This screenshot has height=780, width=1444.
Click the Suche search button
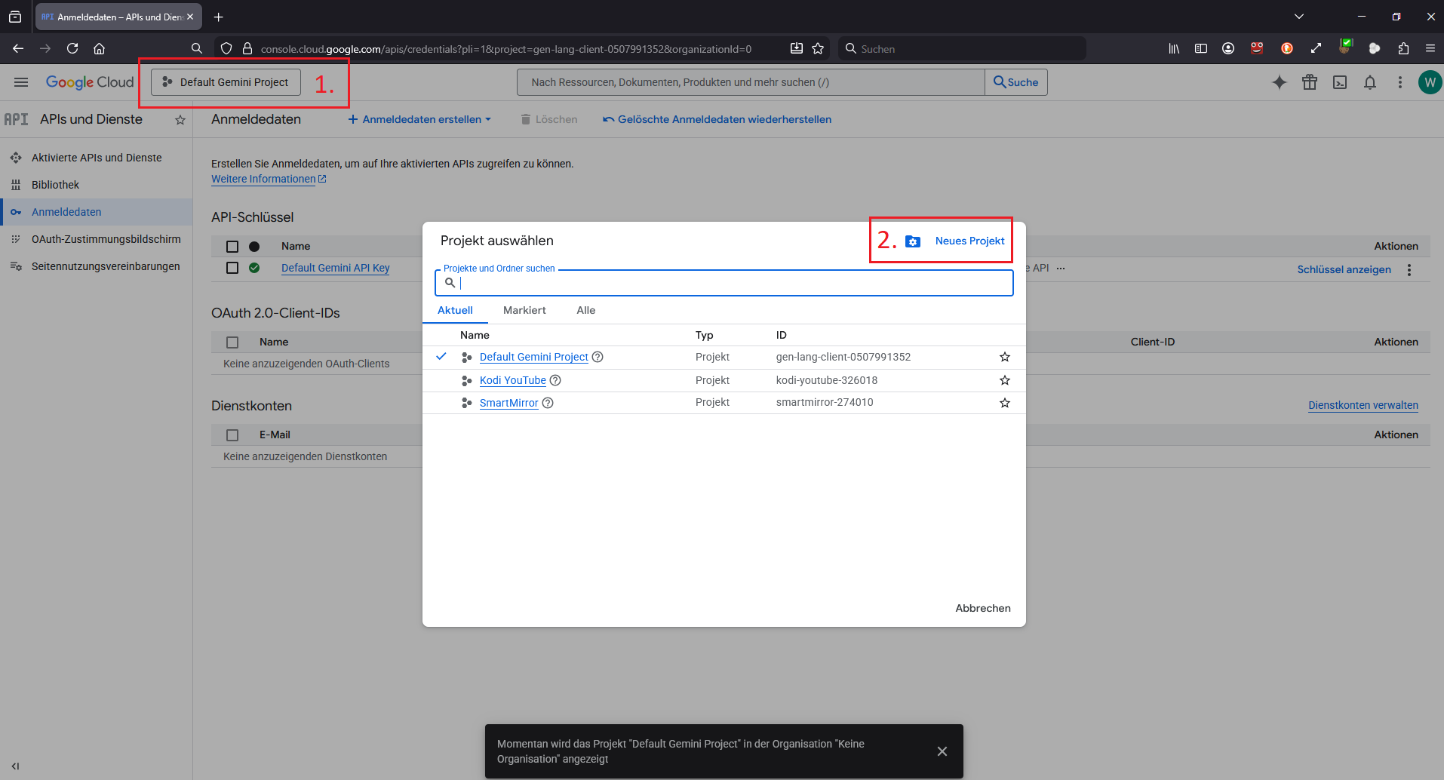point(1015,82)
